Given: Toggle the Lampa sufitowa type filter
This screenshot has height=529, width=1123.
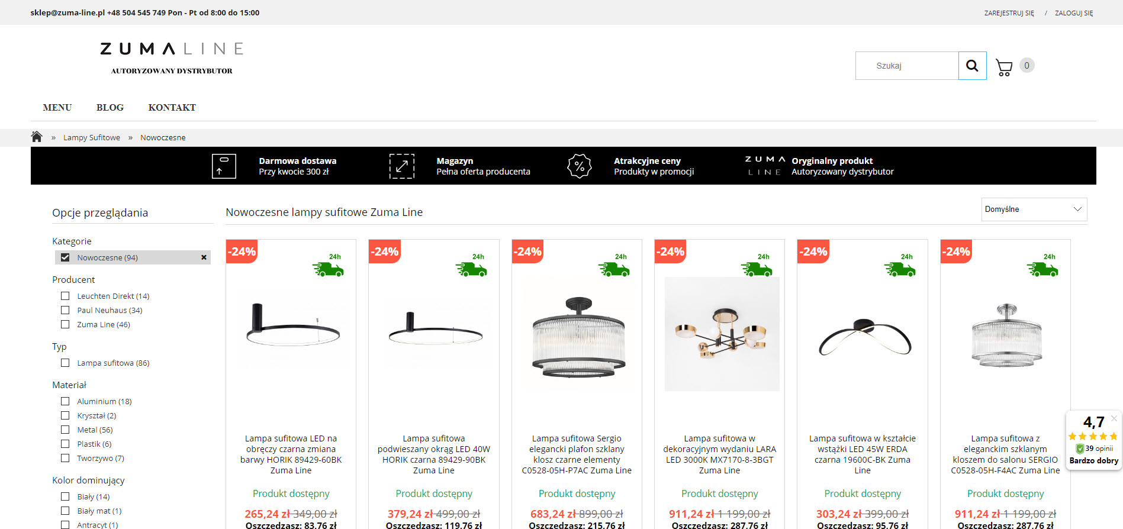Looking at the screenshot, I should 65,363.
